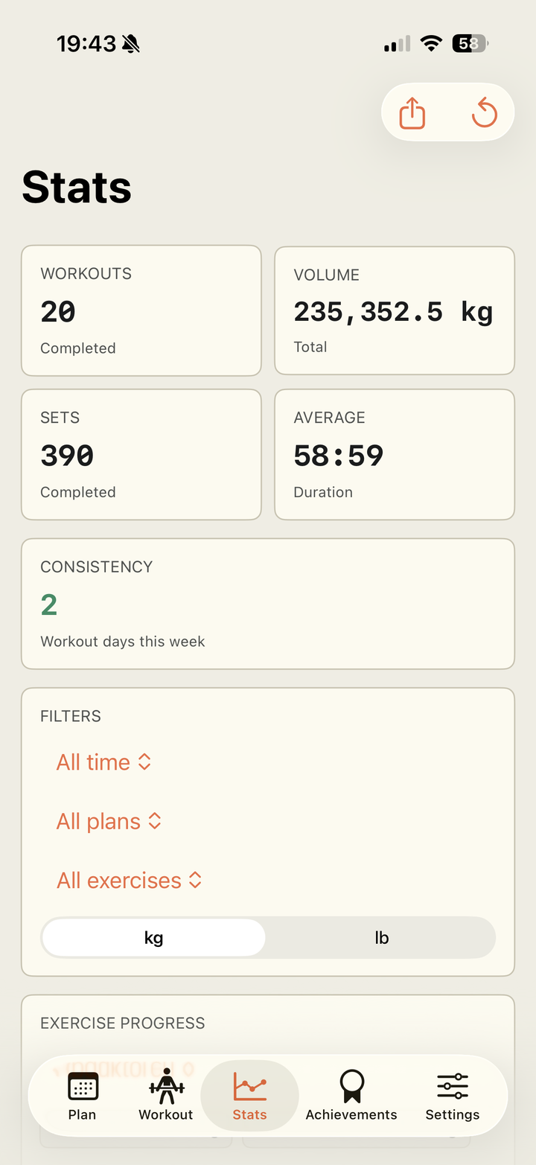536x1165 pixels.
Task: Open the Workout barbell tab
Action: (166, 1097)
